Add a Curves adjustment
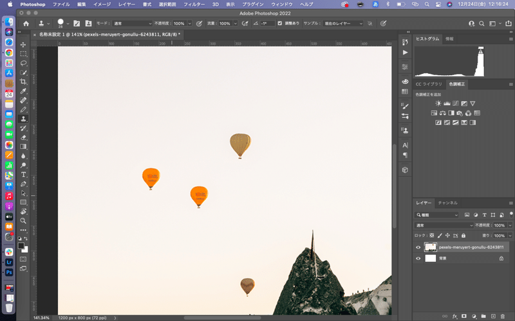This screenshot has width=515, height=321. click(455, 103)
